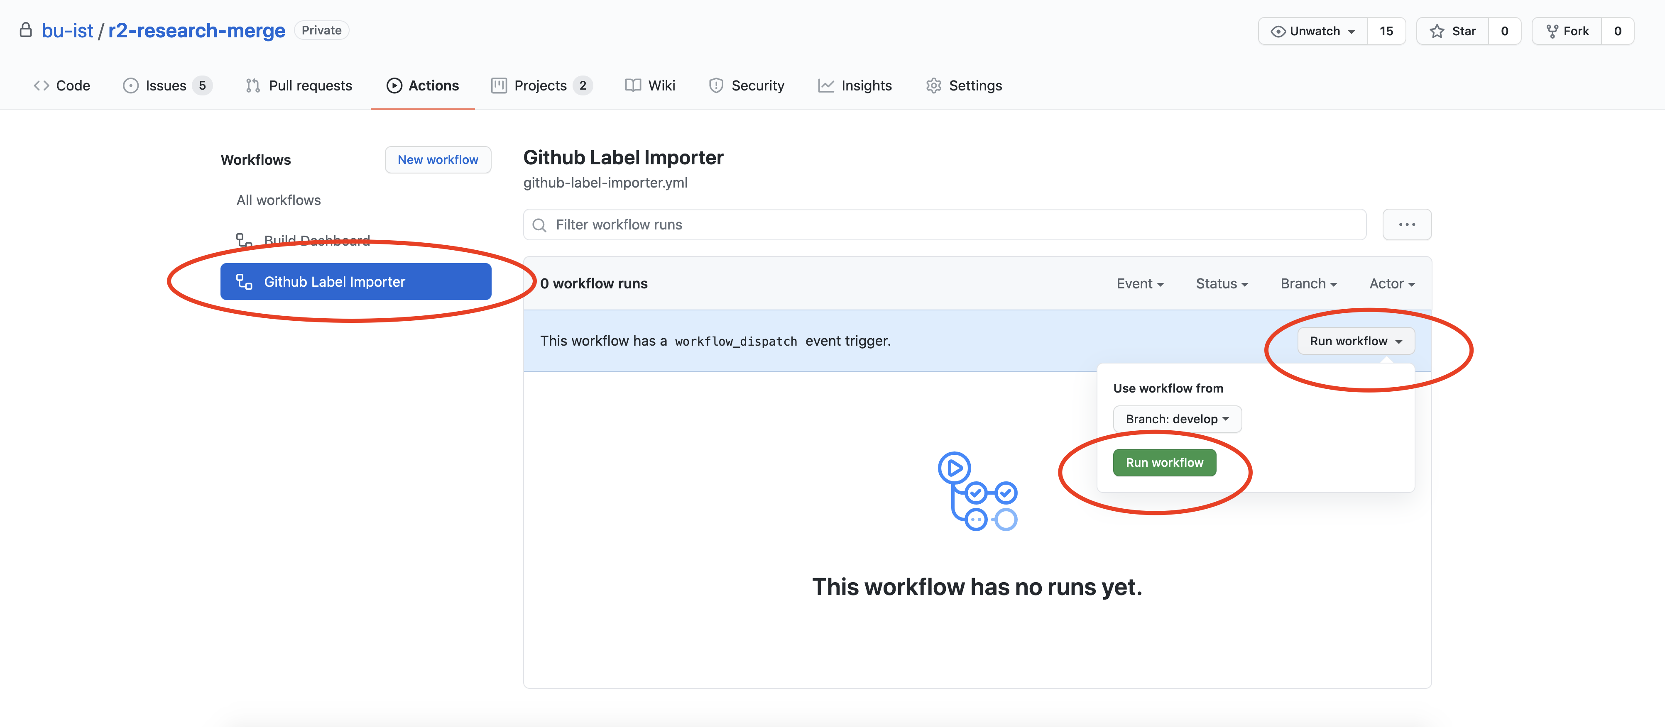Select All workflows in sidebar

[278, 200]
